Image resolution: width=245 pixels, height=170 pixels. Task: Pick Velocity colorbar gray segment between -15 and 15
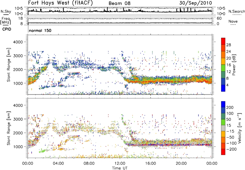click(x=223, y=128)
